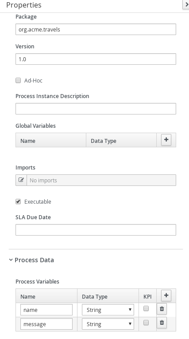Delete the message process variable
Viewport: 189px width, 339px height.
click(162, 323)
